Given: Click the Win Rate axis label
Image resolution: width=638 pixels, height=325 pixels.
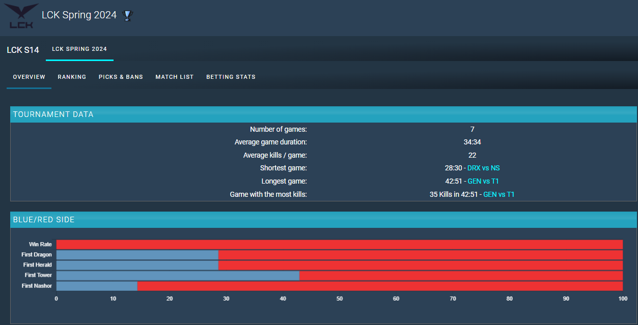Looking at the screenshot, I should pos(40,245).
